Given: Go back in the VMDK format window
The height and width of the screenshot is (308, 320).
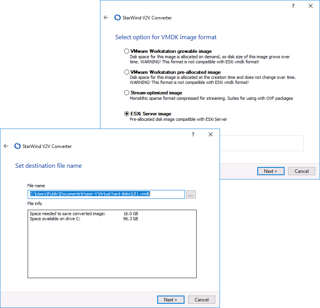Looking at the screenshot, I should 106,17.
